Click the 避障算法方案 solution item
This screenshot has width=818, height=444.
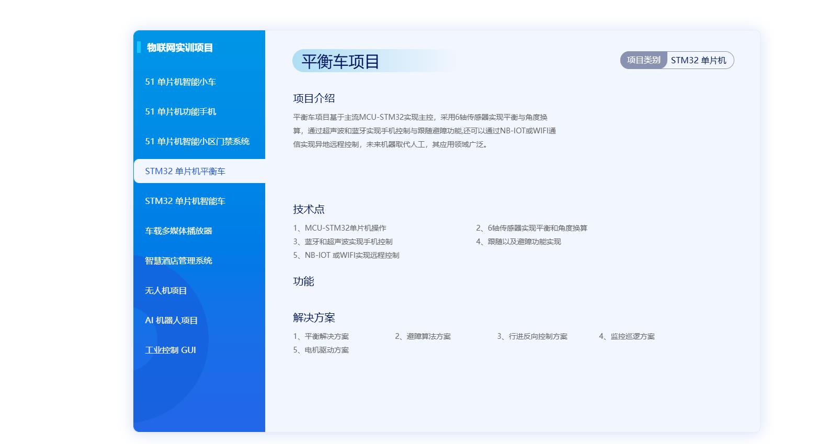point(423,336)
